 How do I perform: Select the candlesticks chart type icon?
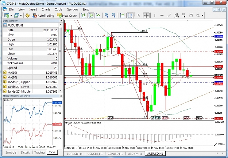91,15
